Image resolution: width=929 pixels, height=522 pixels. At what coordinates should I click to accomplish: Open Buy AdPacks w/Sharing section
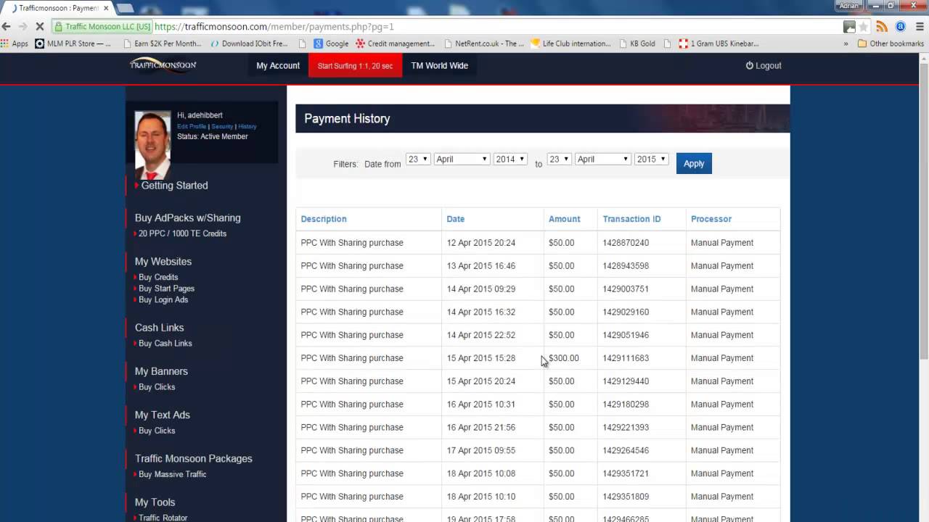(187, 217)
